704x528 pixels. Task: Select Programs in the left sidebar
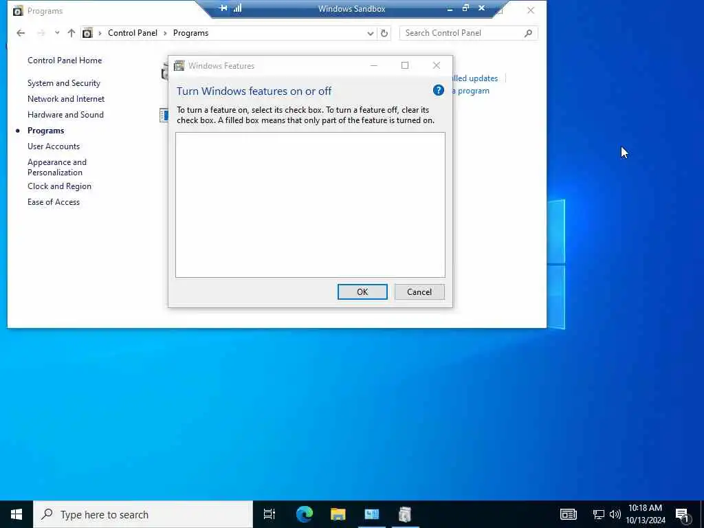pyautogui.click(x=46, y=131)
